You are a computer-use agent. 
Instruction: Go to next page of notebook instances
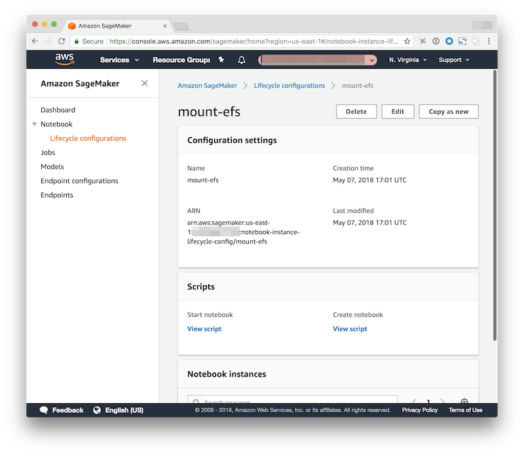(443, 401)
